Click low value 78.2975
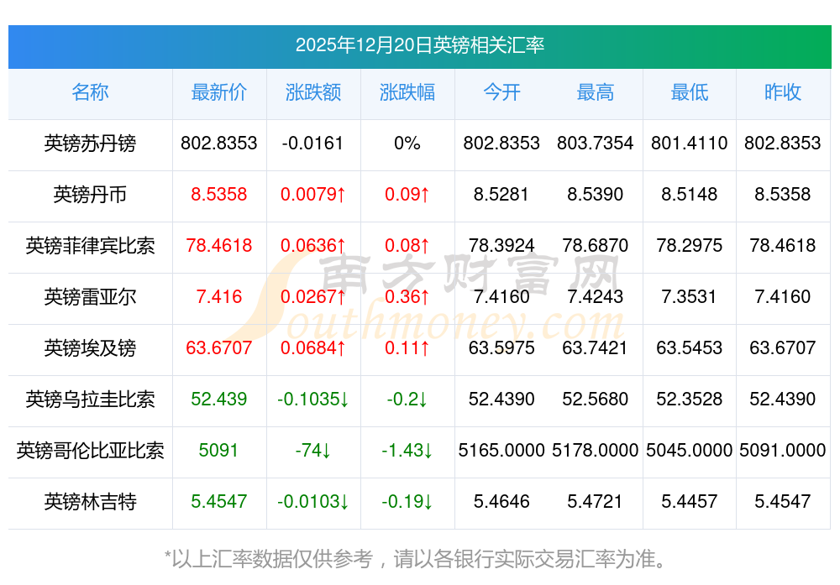 point(690,246)
